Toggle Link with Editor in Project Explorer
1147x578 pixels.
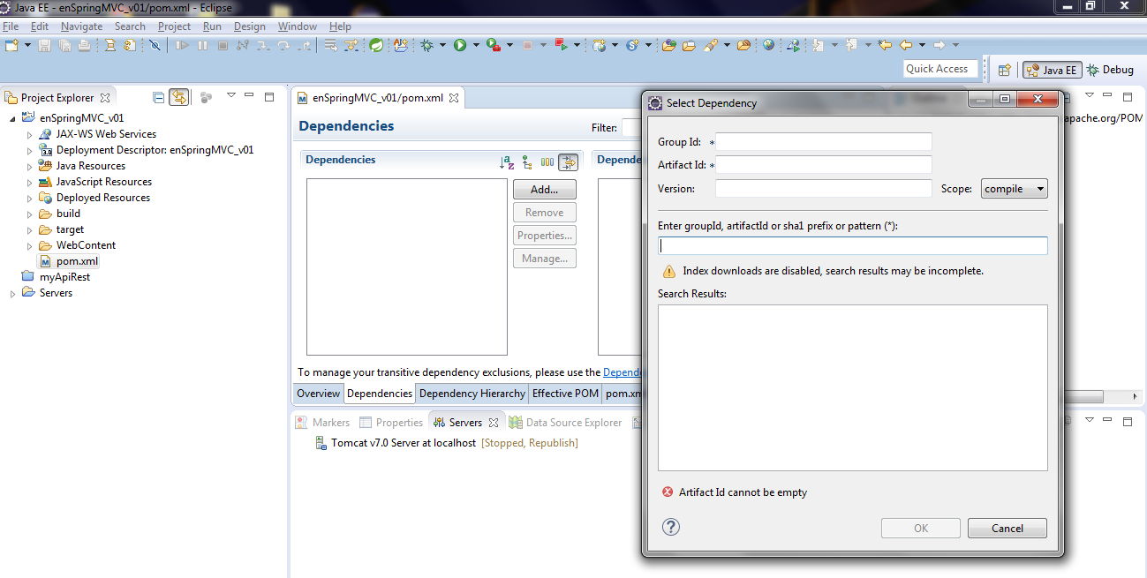coord(179,97)
